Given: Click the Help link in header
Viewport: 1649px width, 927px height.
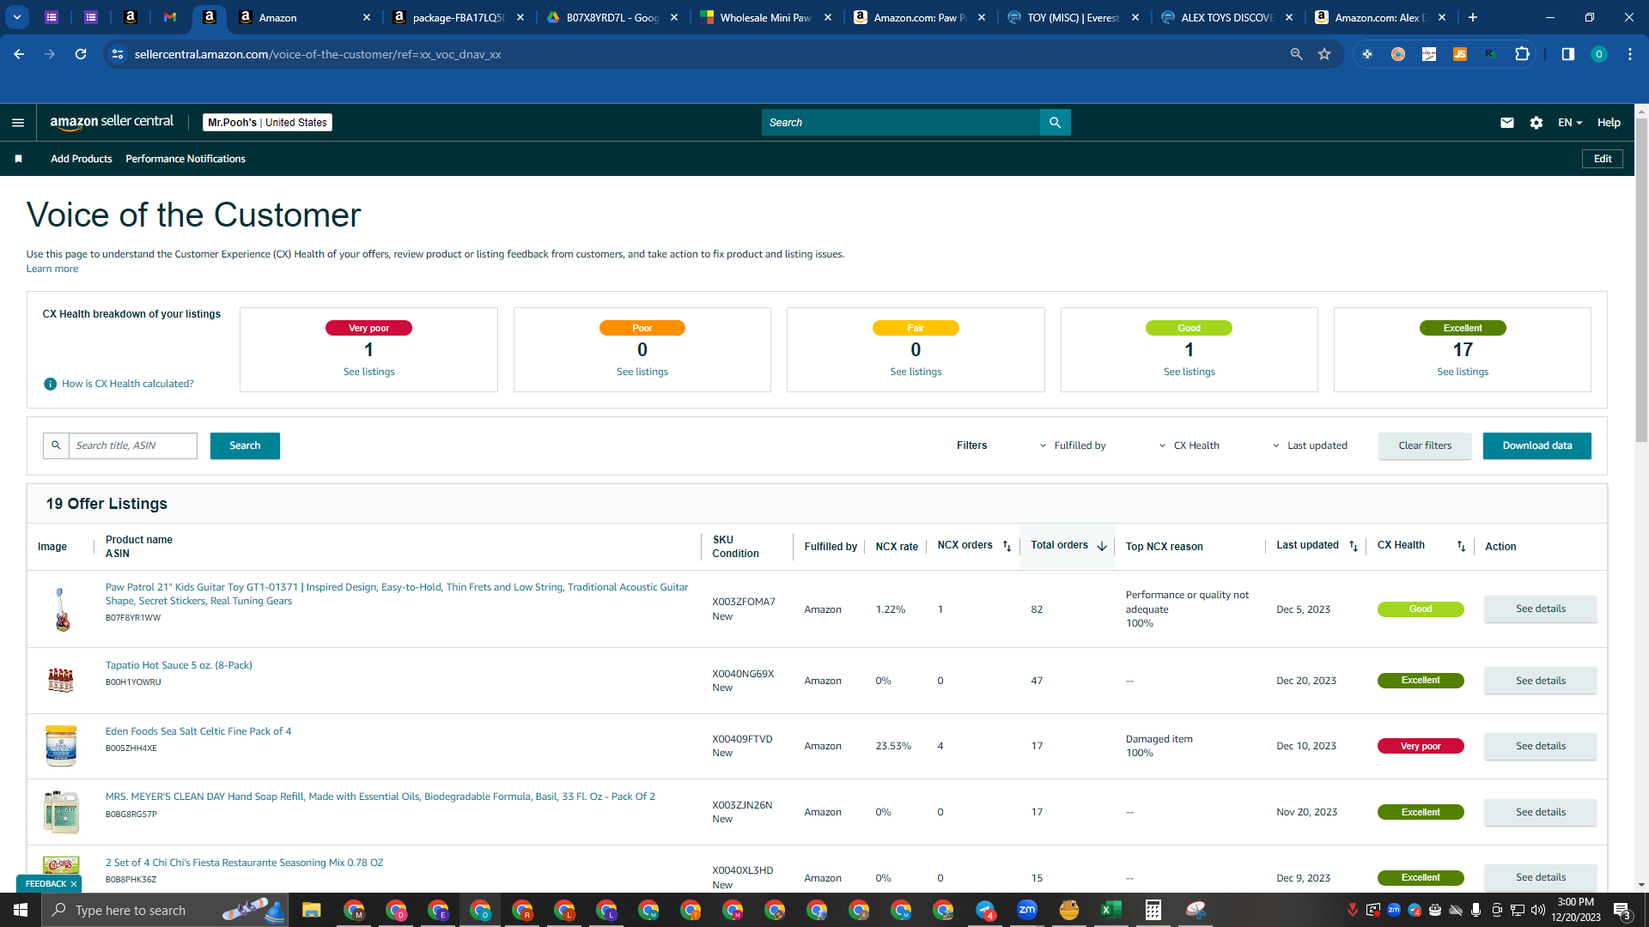Looking at the screenshot, I should [1609, 123].
